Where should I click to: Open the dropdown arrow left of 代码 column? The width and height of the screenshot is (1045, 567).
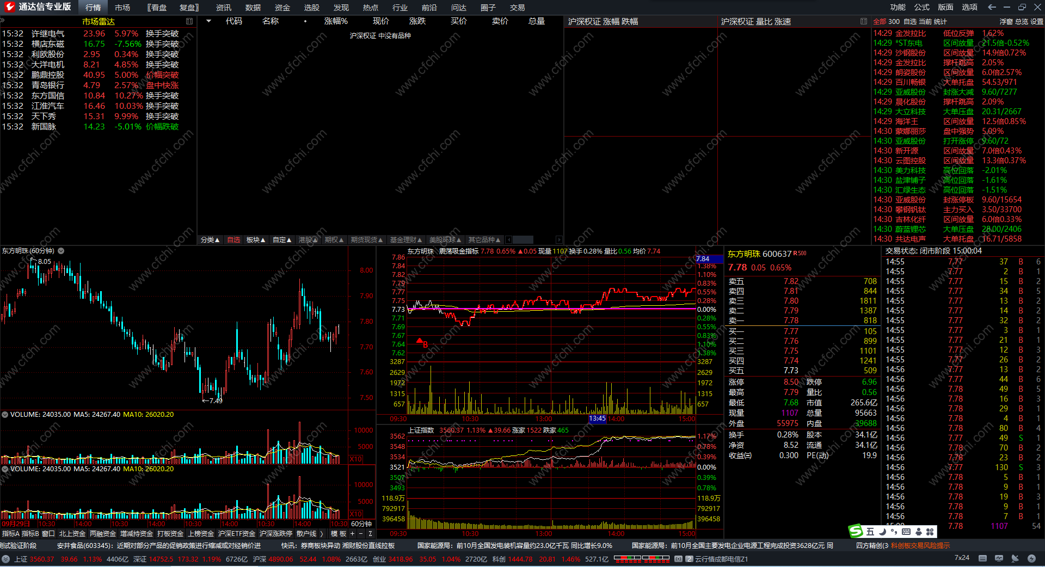(208, 21)
